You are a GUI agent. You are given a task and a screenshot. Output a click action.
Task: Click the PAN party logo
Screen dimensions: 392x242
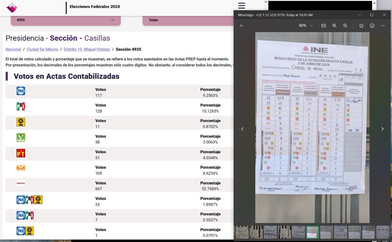[x=21, y=91]
